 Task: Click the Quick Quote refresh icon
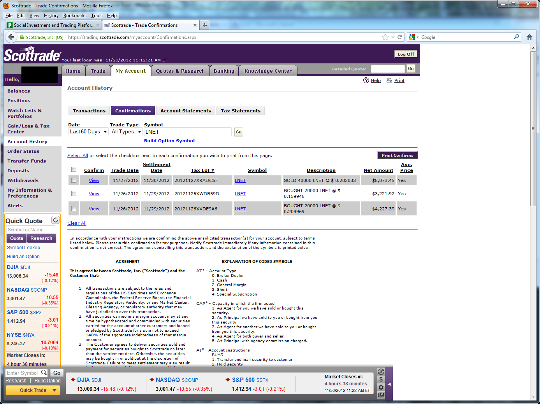point(55,220)
